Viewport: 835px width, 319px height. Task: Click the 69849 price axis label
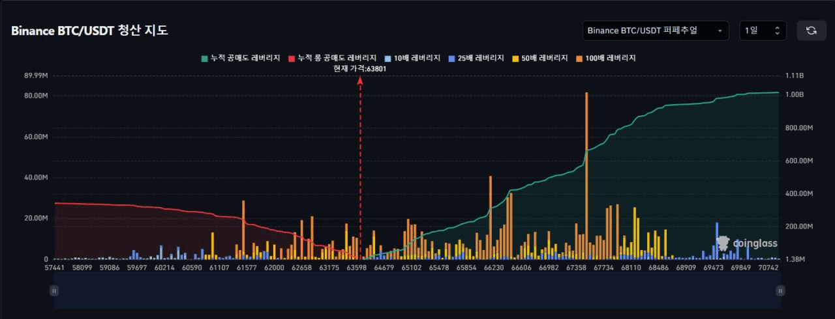coord(741,268)
